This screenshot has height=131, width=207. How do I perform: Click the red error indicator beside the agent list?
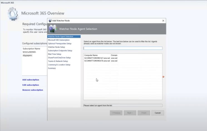point(163,77)
